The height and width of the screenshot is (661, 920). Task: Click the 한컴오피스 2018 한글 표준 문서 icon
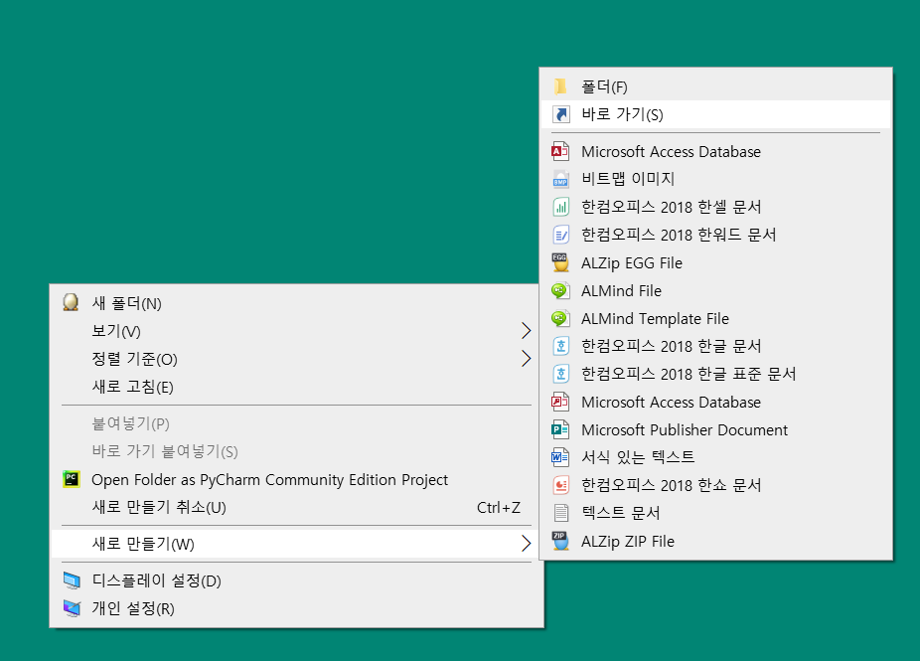(561, 374)
